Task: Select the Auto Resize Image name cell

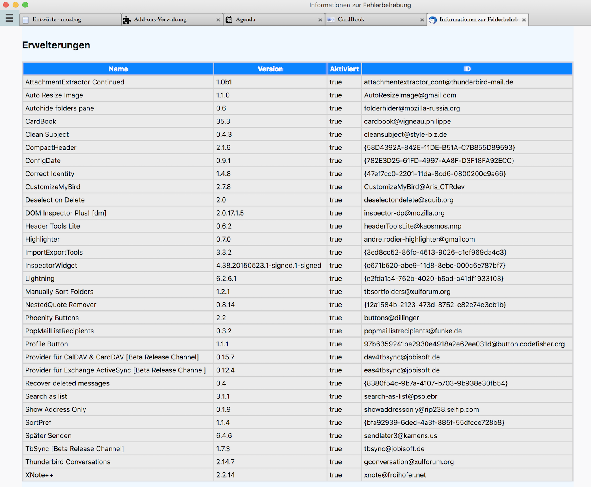Action: pyautogui.click(x=118, y=95)
